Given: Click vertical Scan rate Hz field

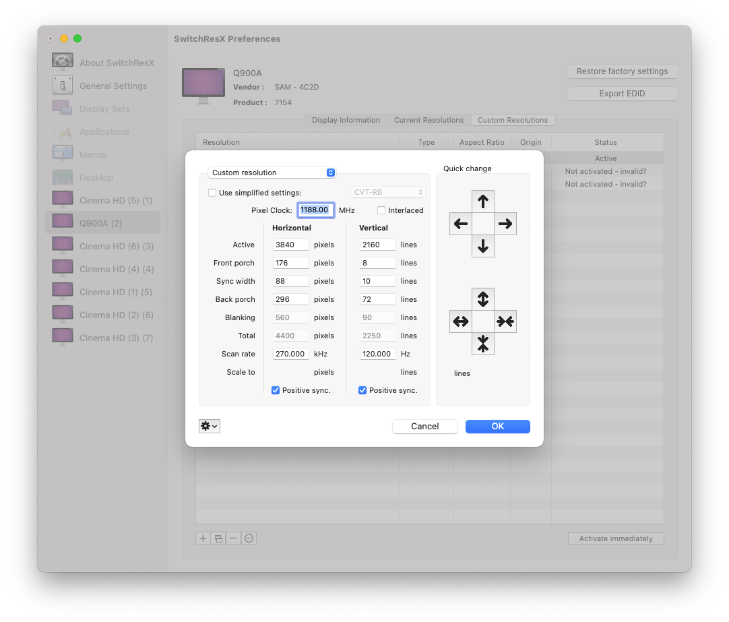Looking at the screenshot, I should click(377, 354).
